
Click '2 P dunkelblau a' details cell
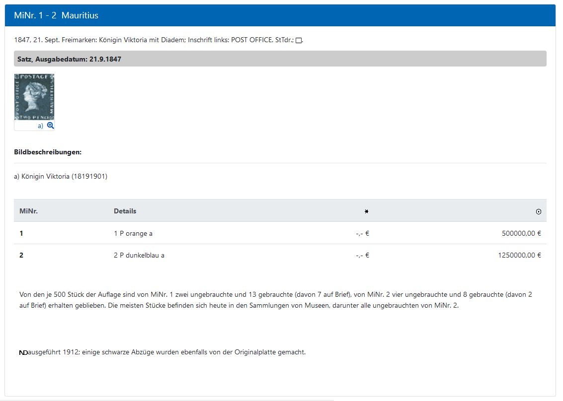tap(139, 256)
